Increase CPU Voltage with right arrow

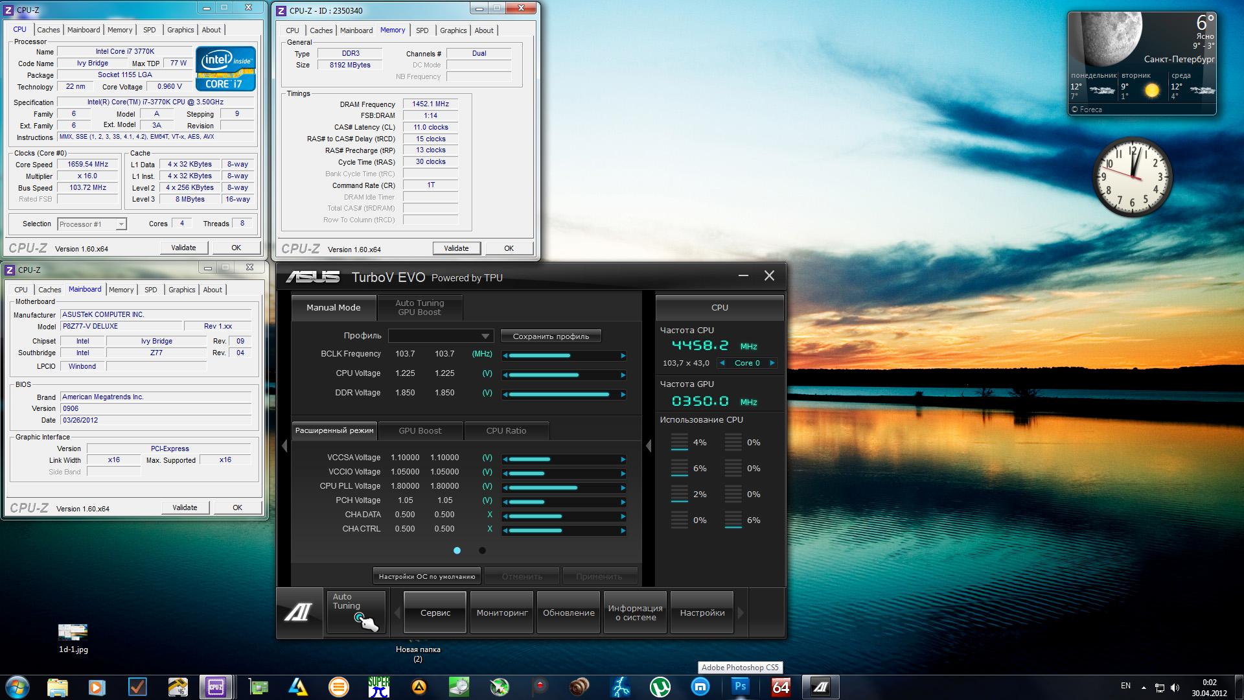click(x=623, y=375)
